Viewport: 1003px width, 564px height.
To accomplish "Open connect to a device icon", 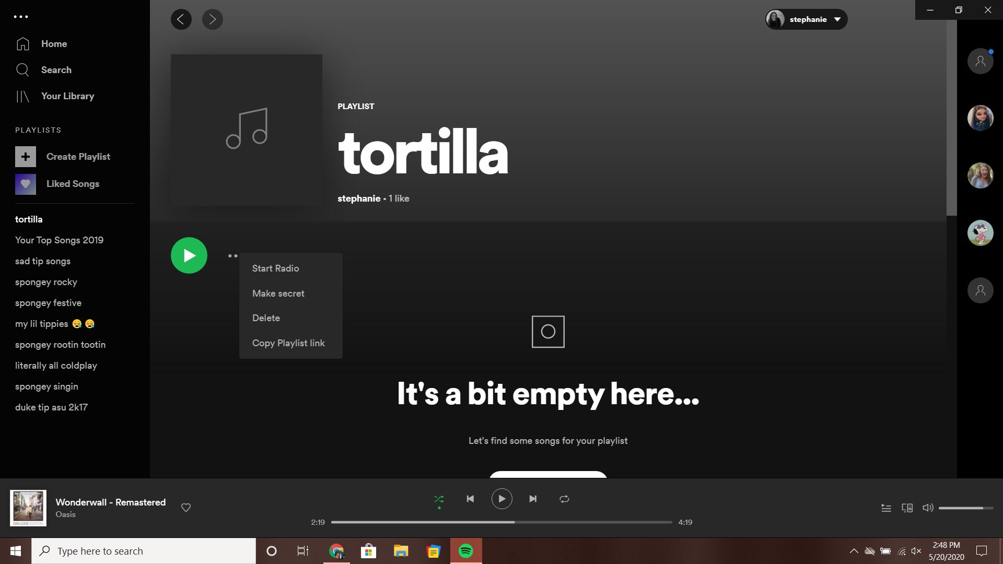I will pyautogui.click(x=907, y=508).
